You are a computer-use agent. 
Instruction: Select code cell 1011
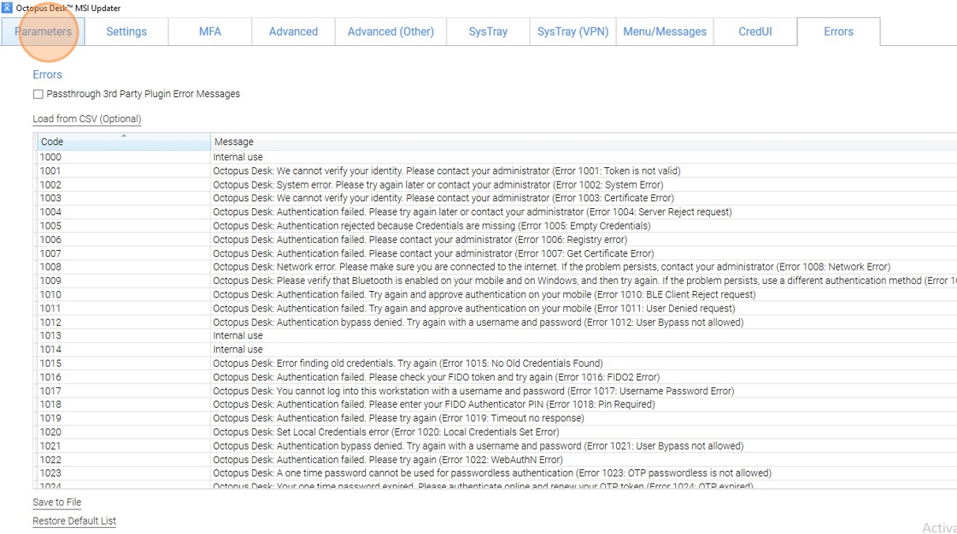[x=122, y=309]
